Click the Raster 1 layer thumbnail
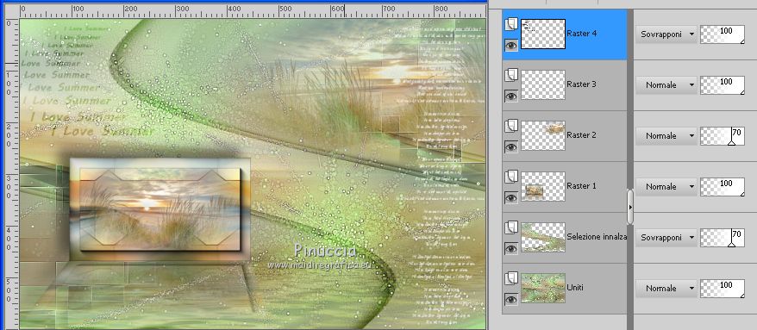The image size is (757, 330). (x=543, y=186)
